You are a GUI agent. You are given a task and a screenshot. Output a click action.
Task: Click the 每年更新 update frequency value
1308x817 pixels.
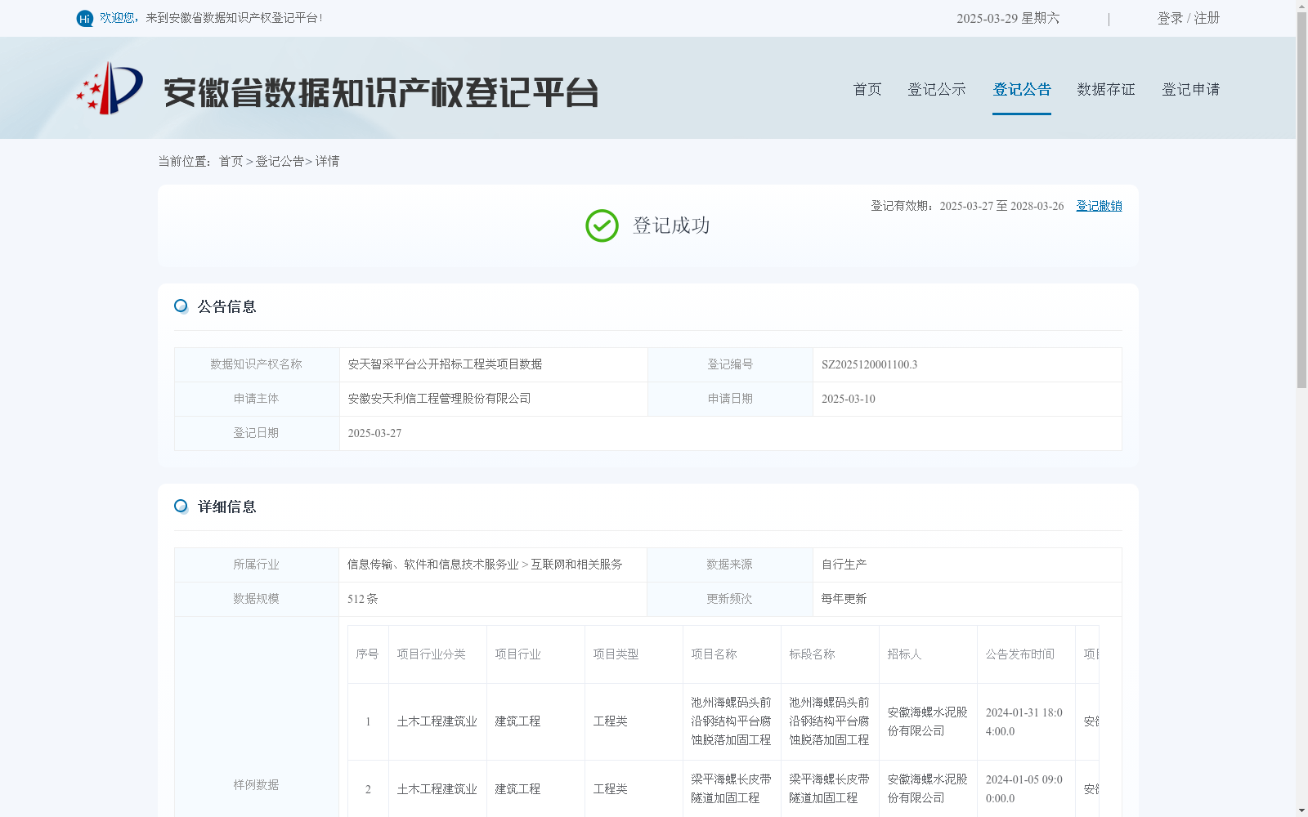[x=844, y=599]
